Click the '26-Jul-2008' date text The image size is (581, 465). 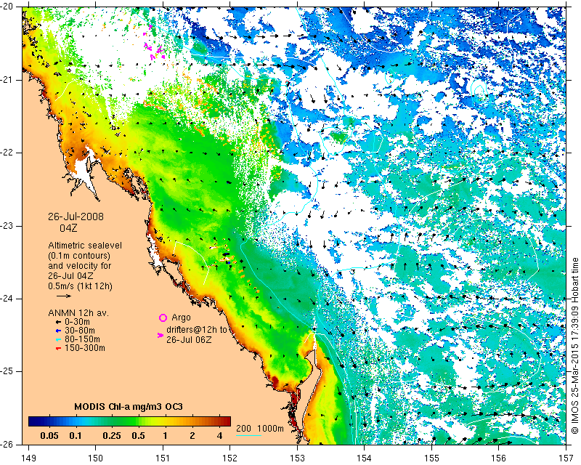[x=76, y=217]
